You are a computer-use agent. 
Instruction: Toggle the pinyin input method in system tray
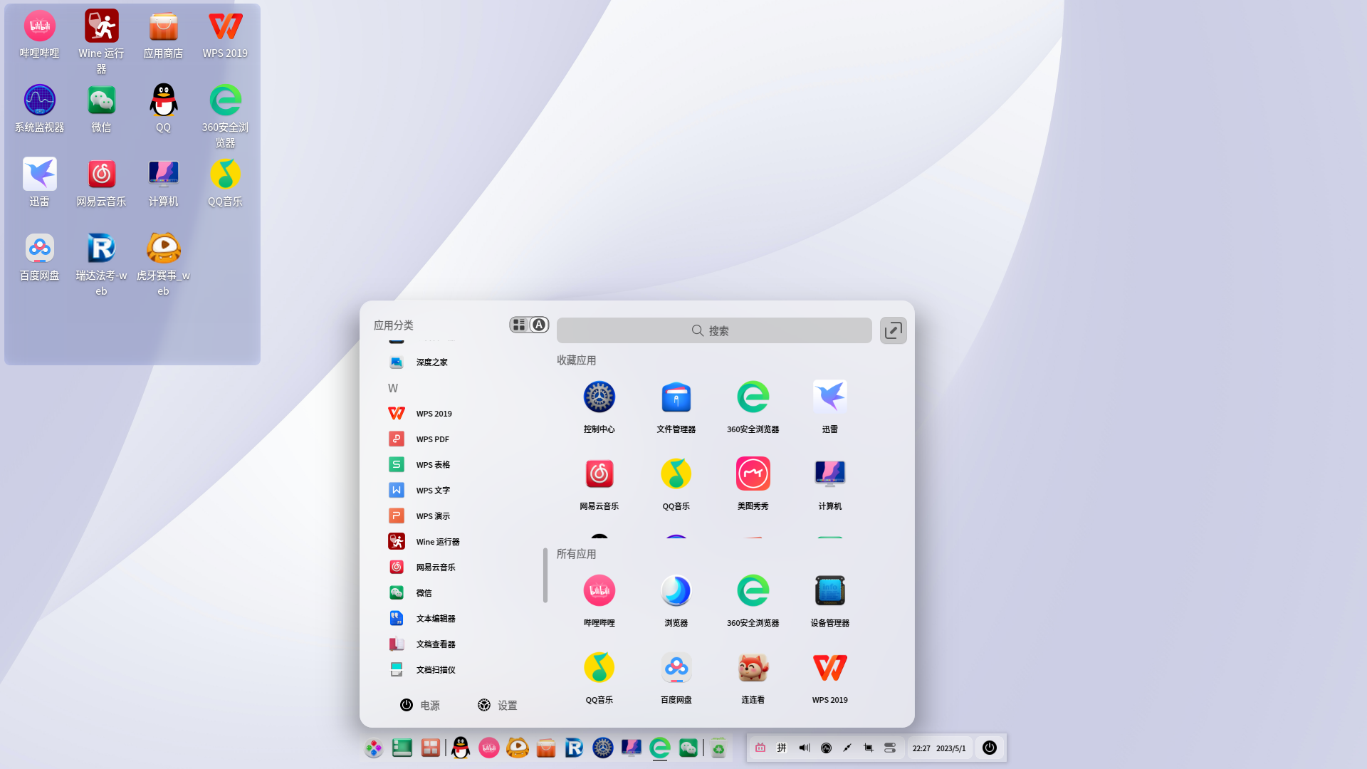tap(781, 748)
